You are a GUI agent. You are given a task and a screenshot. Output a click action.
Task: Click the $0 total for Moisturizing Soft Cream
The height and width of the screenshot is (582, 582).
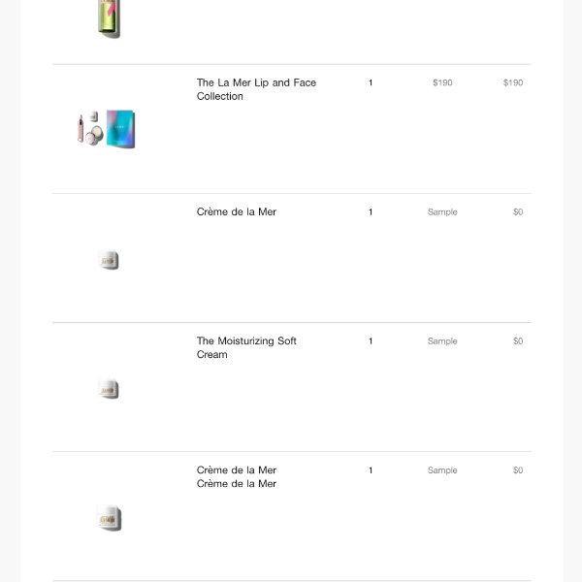pyautogui.click(x=518, y=340)
